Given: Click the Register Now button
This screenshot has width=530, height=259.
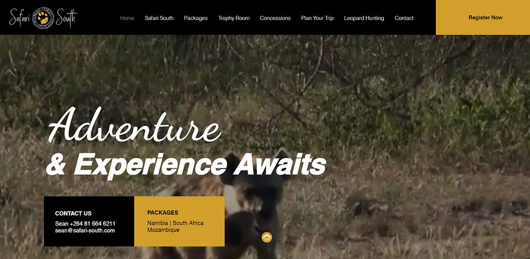Looking at the screenshot, I should (x=483, y=17).
